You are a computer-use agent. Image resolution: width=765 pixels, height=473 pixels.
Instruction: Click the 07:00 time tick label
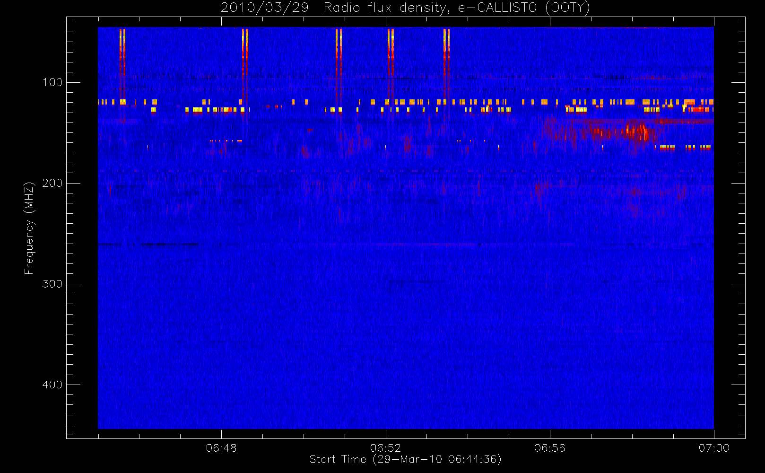[x=714, y=448]
